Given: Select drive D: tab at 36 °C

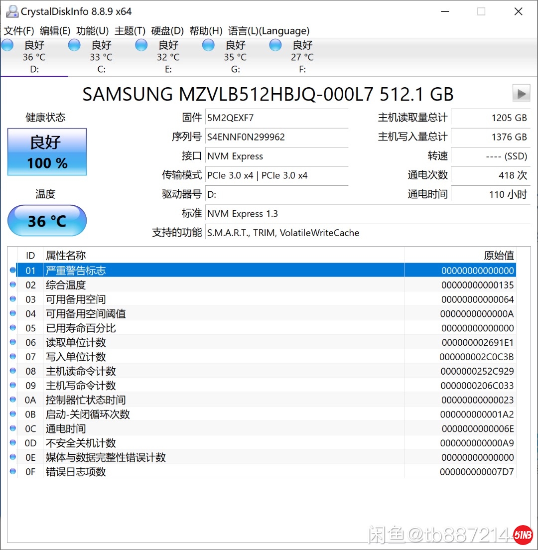Looking at the screenshot, I should coord(34,57).
